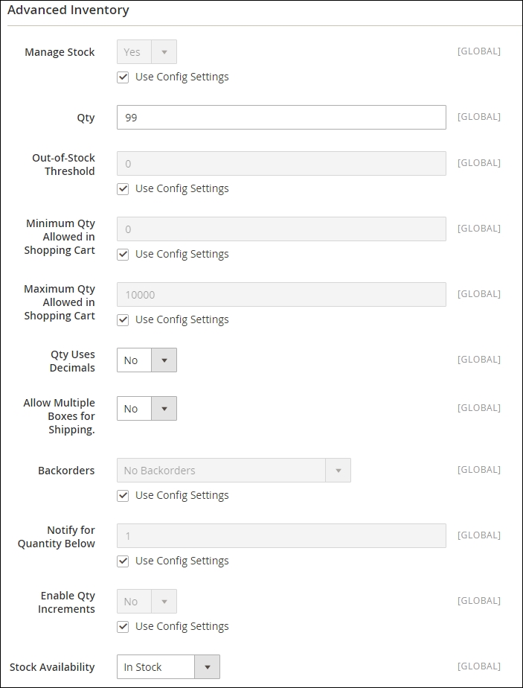Click the Out-of-Stock Threshold field
Viewport: 523px width, 688px height.
coord(281,164)
